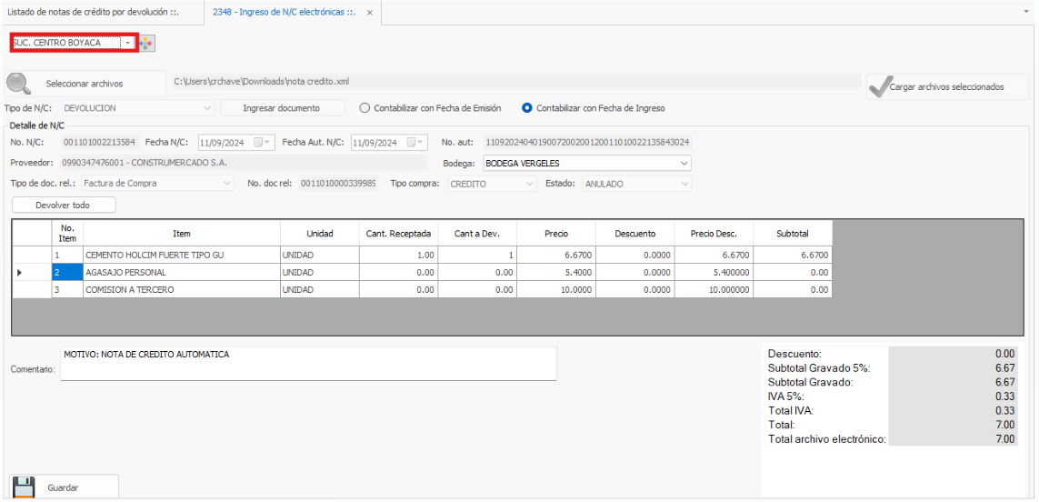Click the floppy disk Guardar icon
Image resolution: width=1039 pixels, height=502 pixels.
click(x=24, y=487)
